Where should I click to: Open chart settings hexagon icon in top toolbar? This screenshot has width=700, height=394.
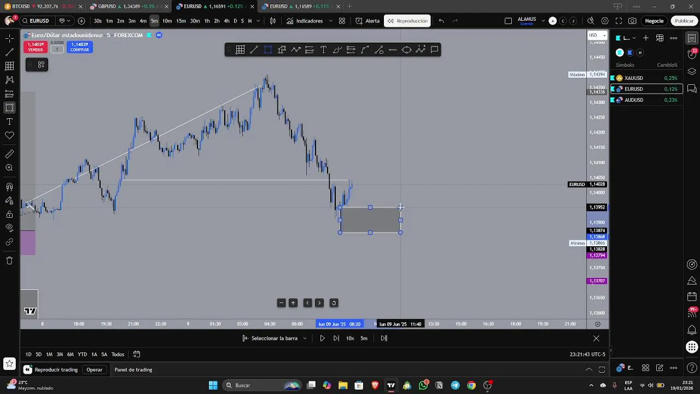point(604,21)
